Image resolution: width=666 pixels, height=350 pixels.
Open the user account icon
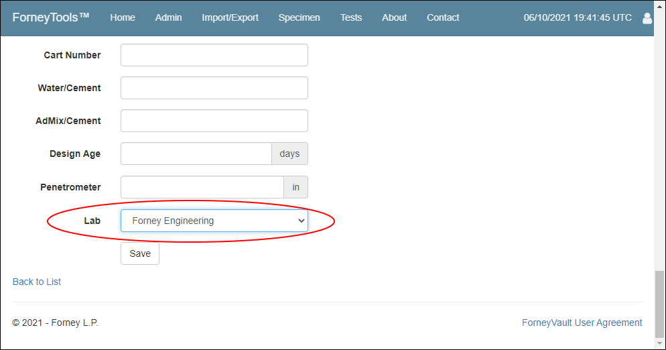647,18
